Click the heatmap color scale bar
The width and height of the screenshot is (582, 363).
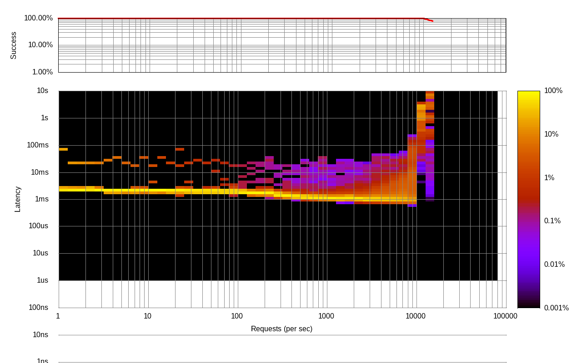(528, 200)
